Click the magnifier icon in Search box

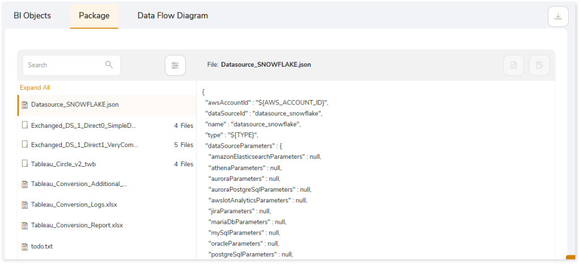pyautogui.click(x=109, y=64)
